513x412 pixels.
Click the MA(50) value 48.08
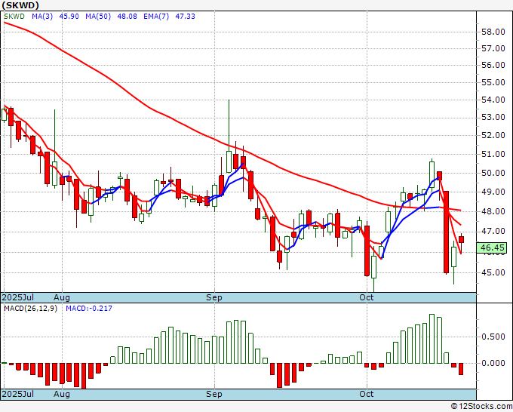click(x=127, y=17)
